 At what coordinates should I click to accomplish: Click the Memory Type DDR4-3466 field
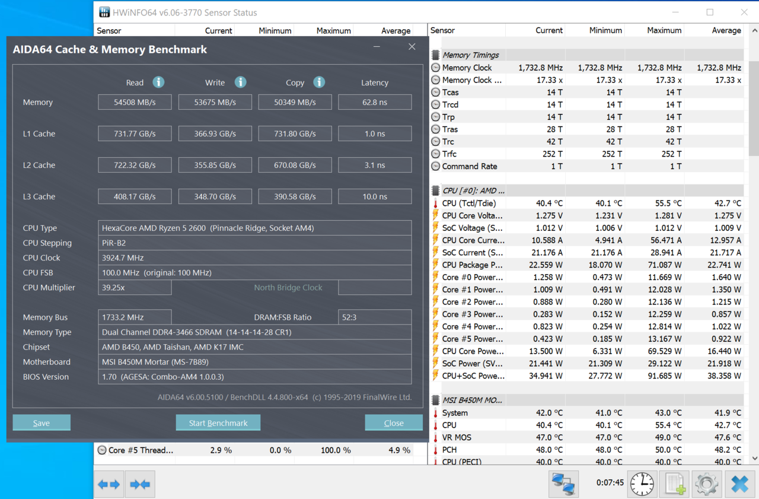click(255, 332)
